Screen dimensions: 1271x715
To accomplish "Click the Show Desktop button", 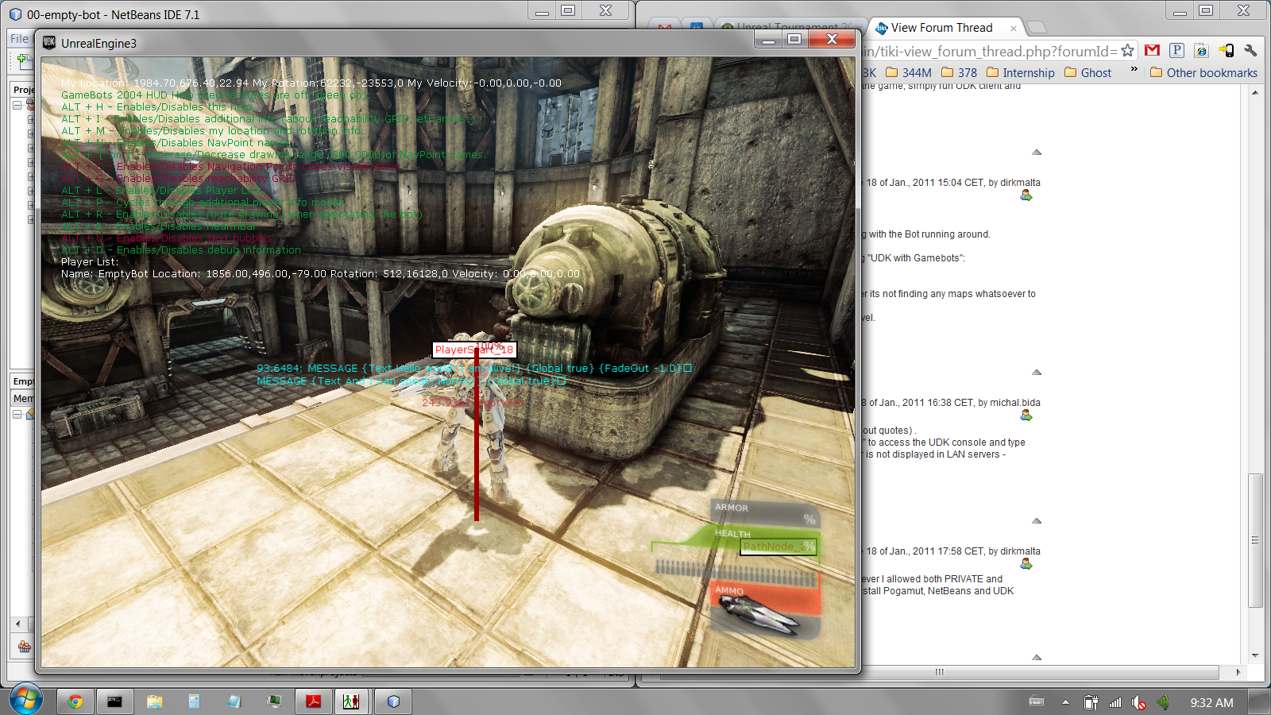I will click(x=1260, y=701).
